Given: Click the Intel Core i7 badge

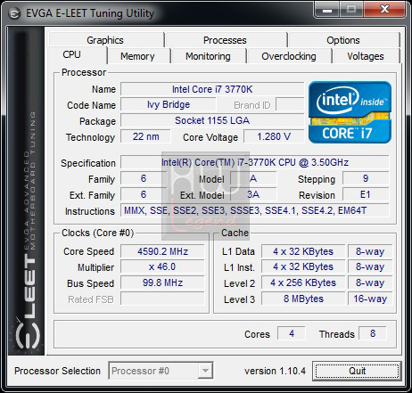Looking at the screenshot, I should click(350, 112).
